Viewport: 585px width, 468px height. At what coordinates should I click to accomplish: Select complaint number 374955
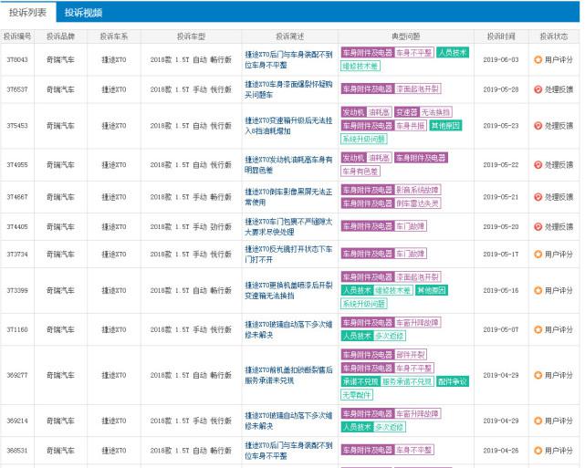point(17,165)
